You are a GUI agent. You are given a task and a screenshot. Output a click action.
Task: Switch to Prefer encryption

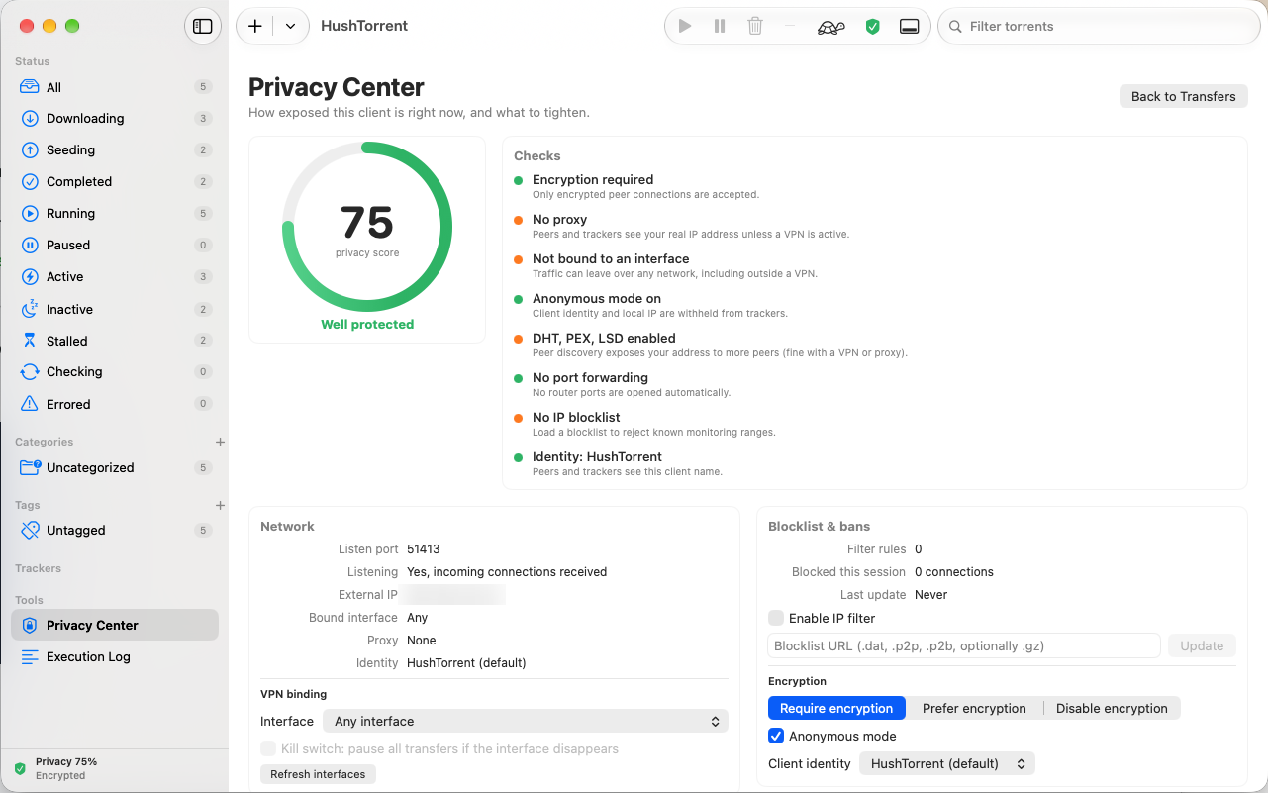[974, 708]
